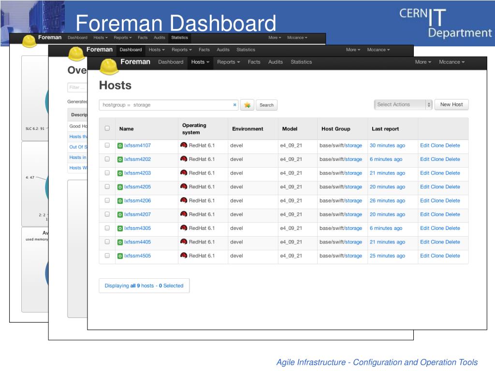Open Reports dropdown in front window navbar
This screenshot has height=371, width=495.
click(229, 62)
